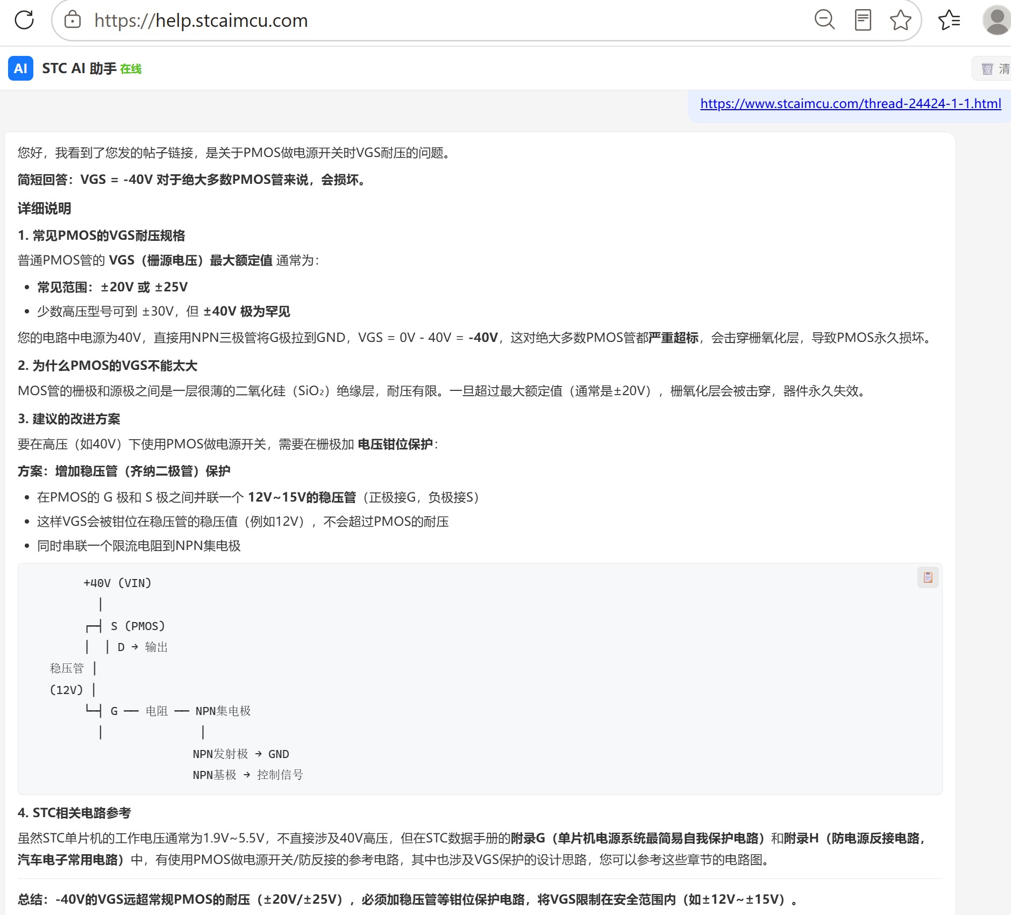Click heading 3. 建议的改进方案

[x=69, y=419]
